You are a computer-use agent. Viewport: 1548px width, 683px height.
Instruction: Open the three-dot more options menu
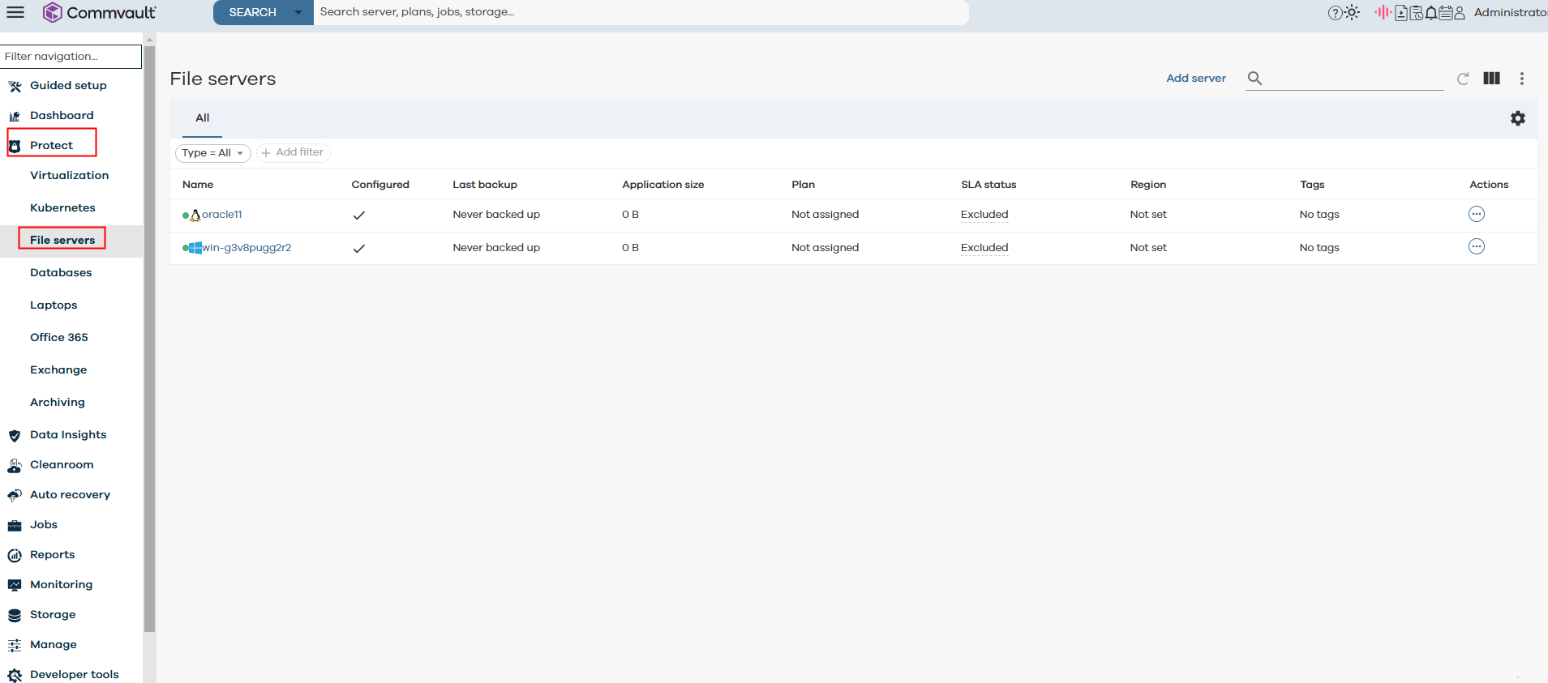tap(1521, 79)
